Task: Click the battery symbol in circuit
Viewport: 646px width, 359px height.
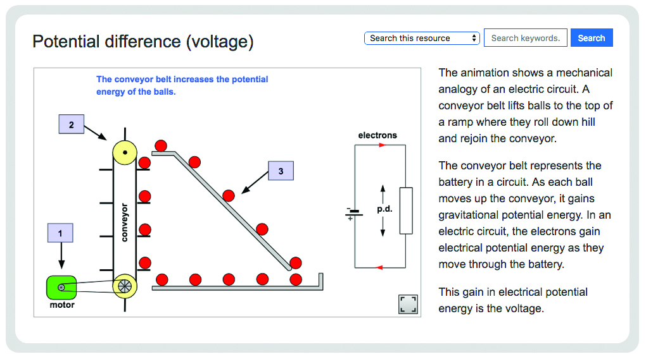Action: click(x=354, y=212)
